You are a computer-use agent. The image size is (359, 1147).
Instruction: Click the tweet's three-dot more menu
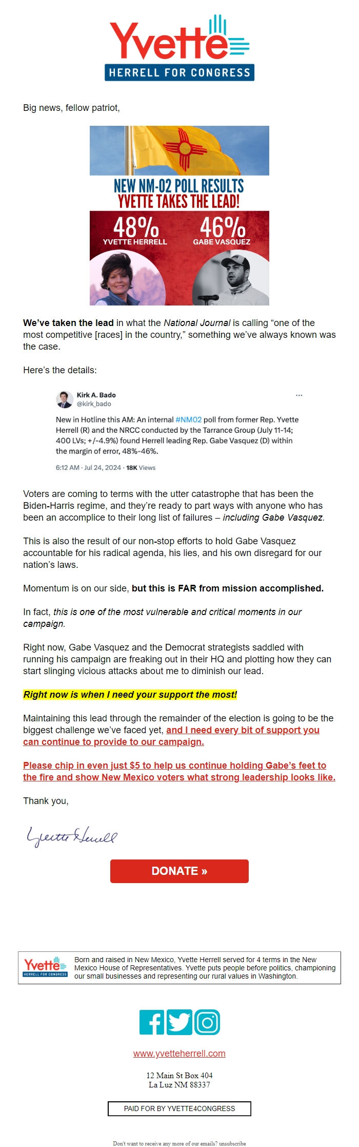tap(299, 395)
